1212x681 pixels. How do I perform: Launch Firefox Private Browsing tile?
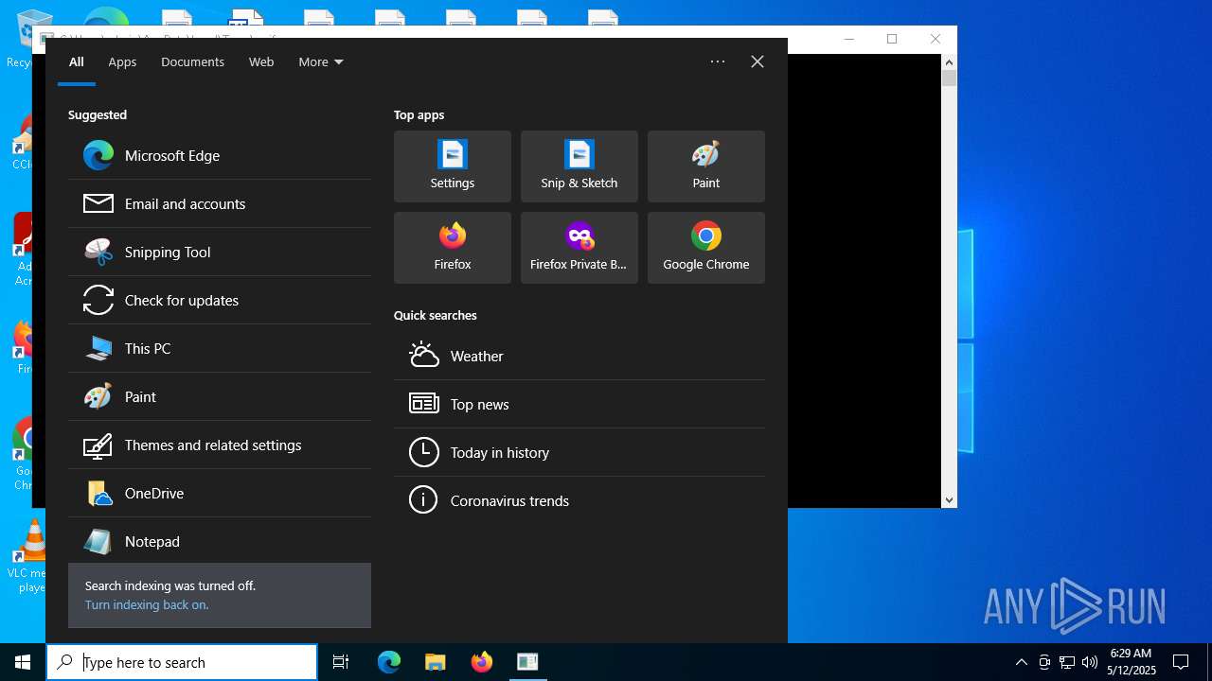[x=579, y=248]
